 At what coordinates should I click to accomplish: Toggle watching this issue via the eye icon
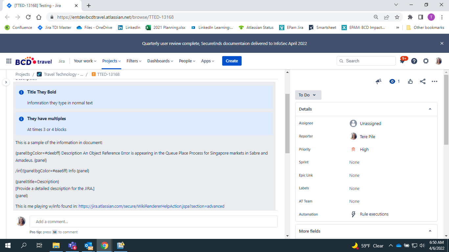point(391,81)
